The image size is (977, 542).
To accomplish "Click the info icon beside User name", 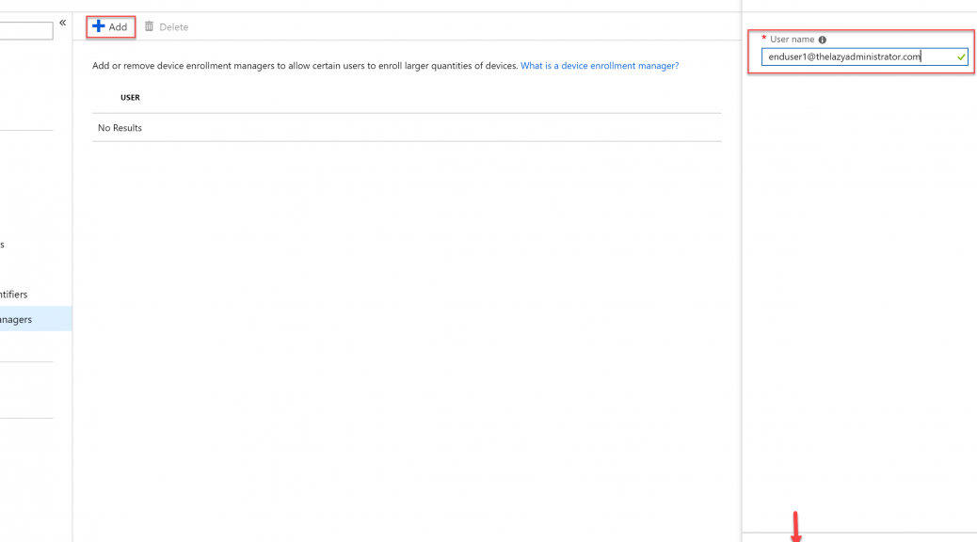I will click(x=823, y=40).
